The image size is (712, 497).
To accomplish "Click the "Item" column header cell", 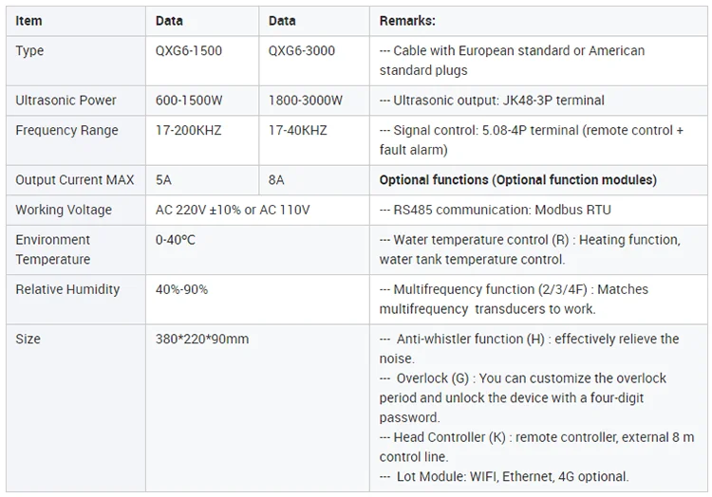I will point(29,21).
